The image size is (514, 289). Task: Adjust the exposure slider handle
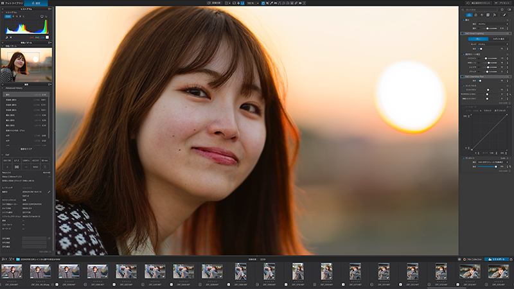coord(488,28)
